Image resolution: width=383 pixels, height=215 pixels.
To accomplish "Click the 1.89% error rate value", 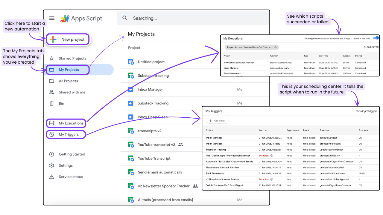I will click(361, 173).
